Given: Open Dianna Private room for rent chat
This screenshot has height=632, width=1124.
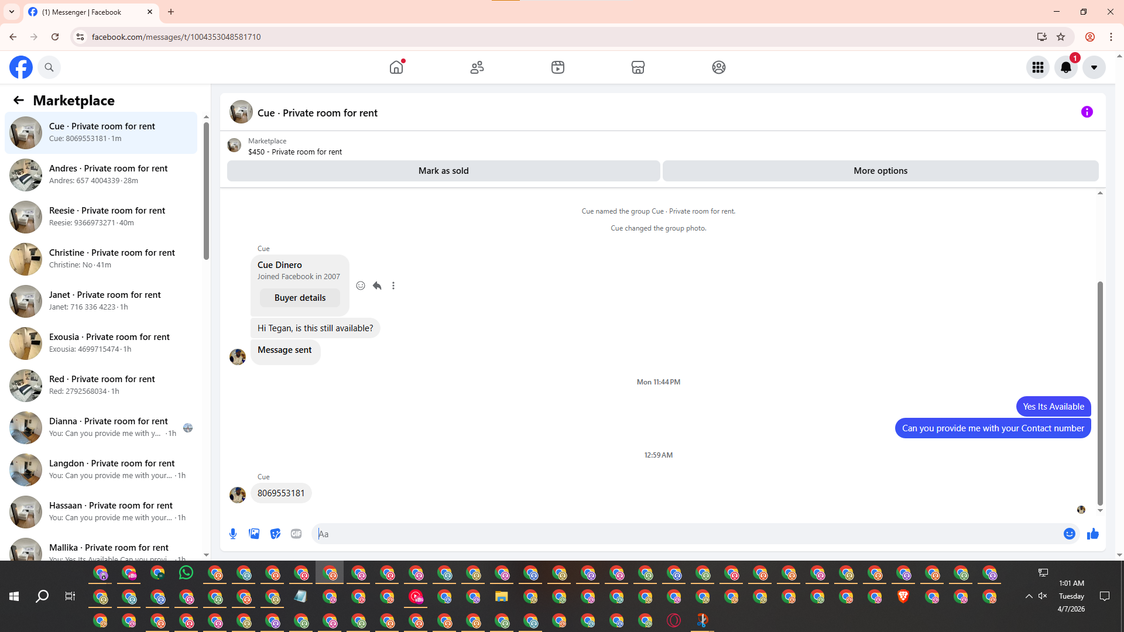Looking at the screenshot, I should tap(101, 427).
